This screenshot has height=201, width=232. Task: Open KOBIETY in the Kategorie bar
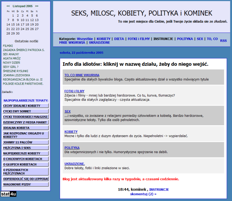click(x=103, y=39)
